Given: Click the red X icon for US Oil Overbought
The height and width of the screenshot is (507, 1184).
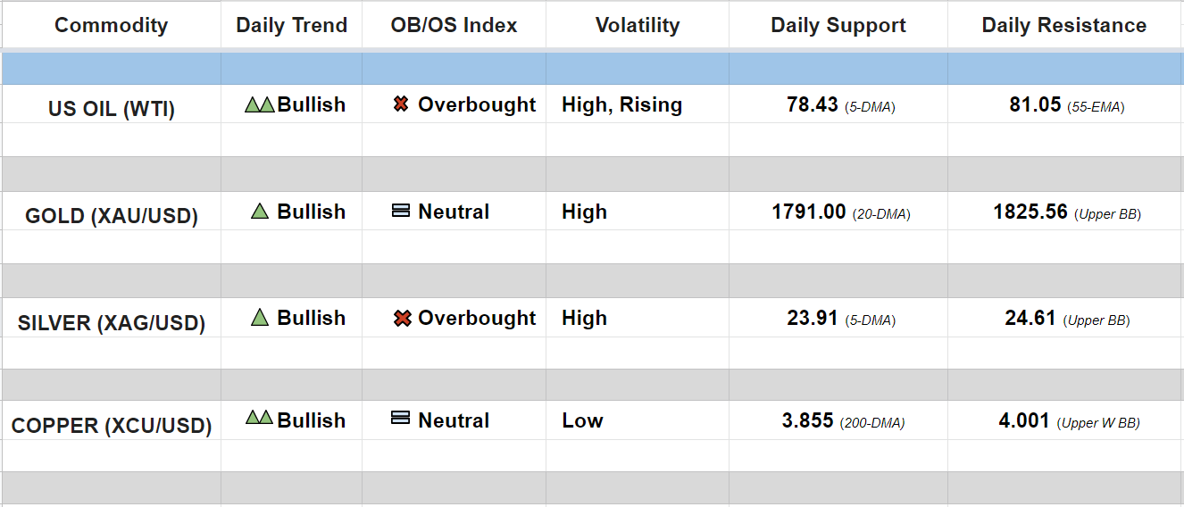Looking at the screenshot, I should point(401,104).
